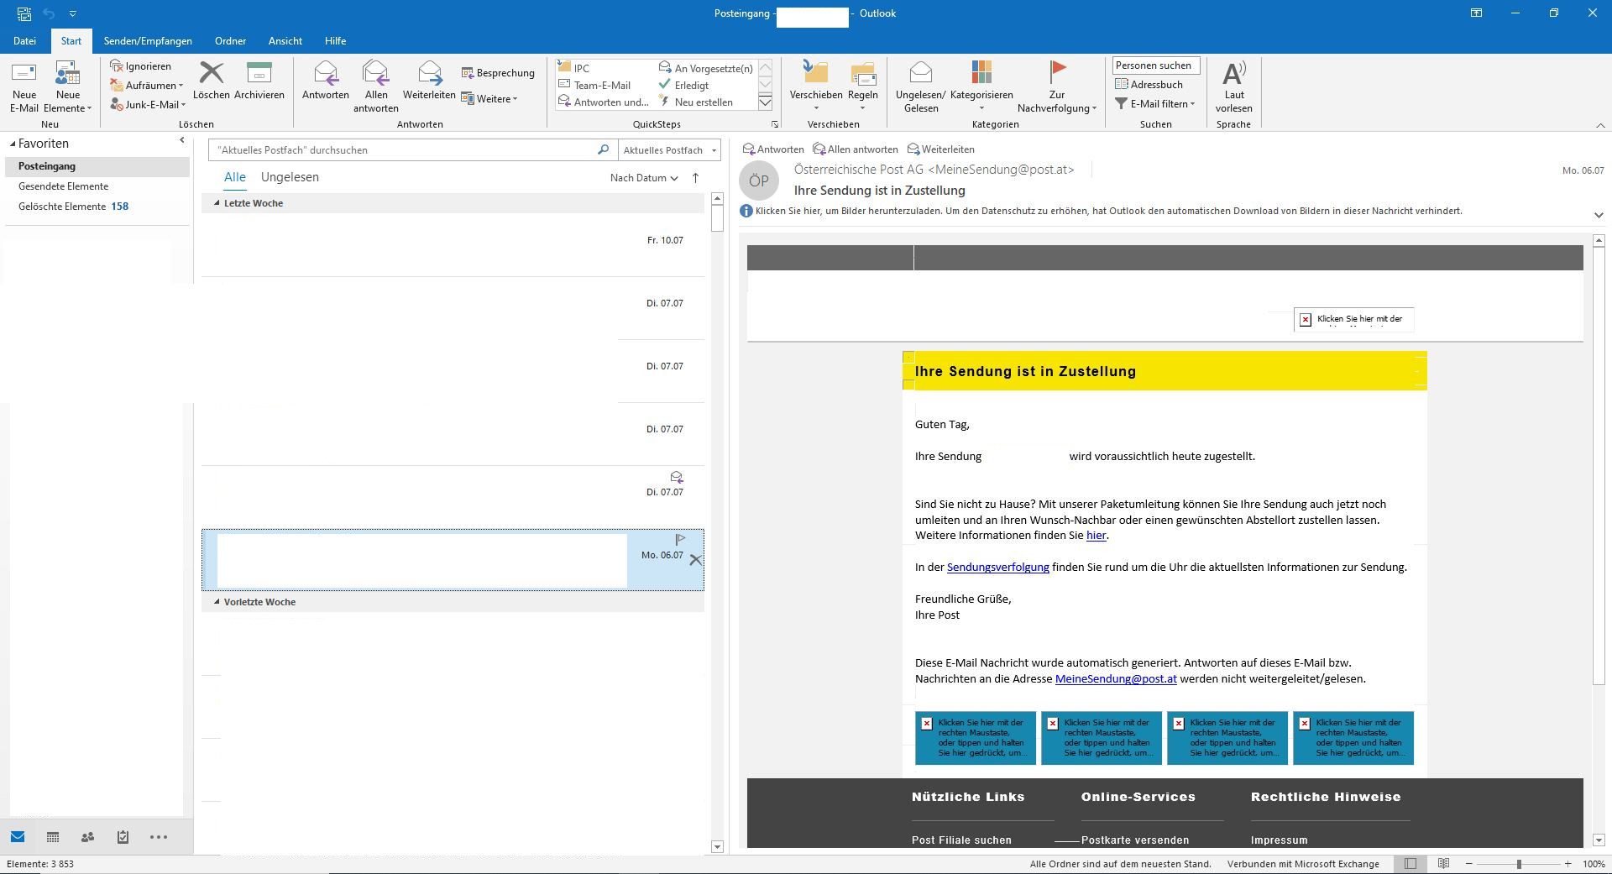Open the Calendar view icon
The width and height of the screenshot is (1612, 874).
(53, 837)
